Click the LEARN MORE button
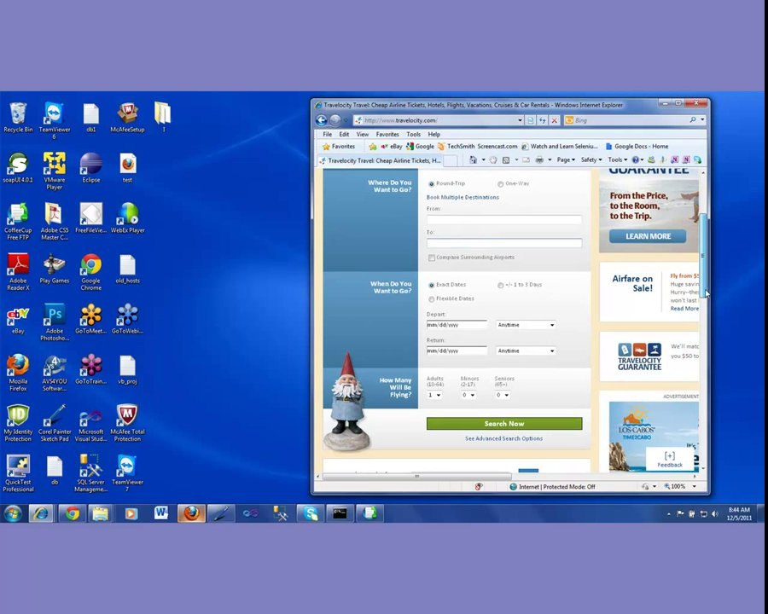768x614 pixels. [648, 236]
